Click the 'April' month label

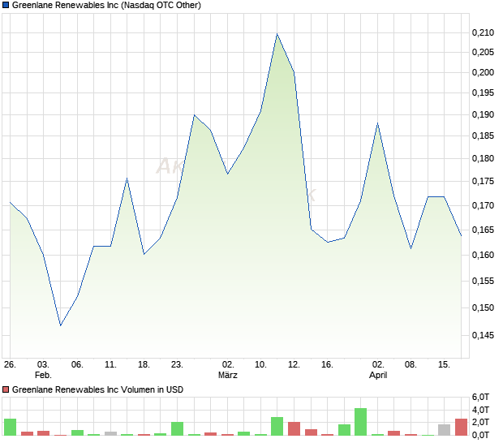tap(378, 375)
